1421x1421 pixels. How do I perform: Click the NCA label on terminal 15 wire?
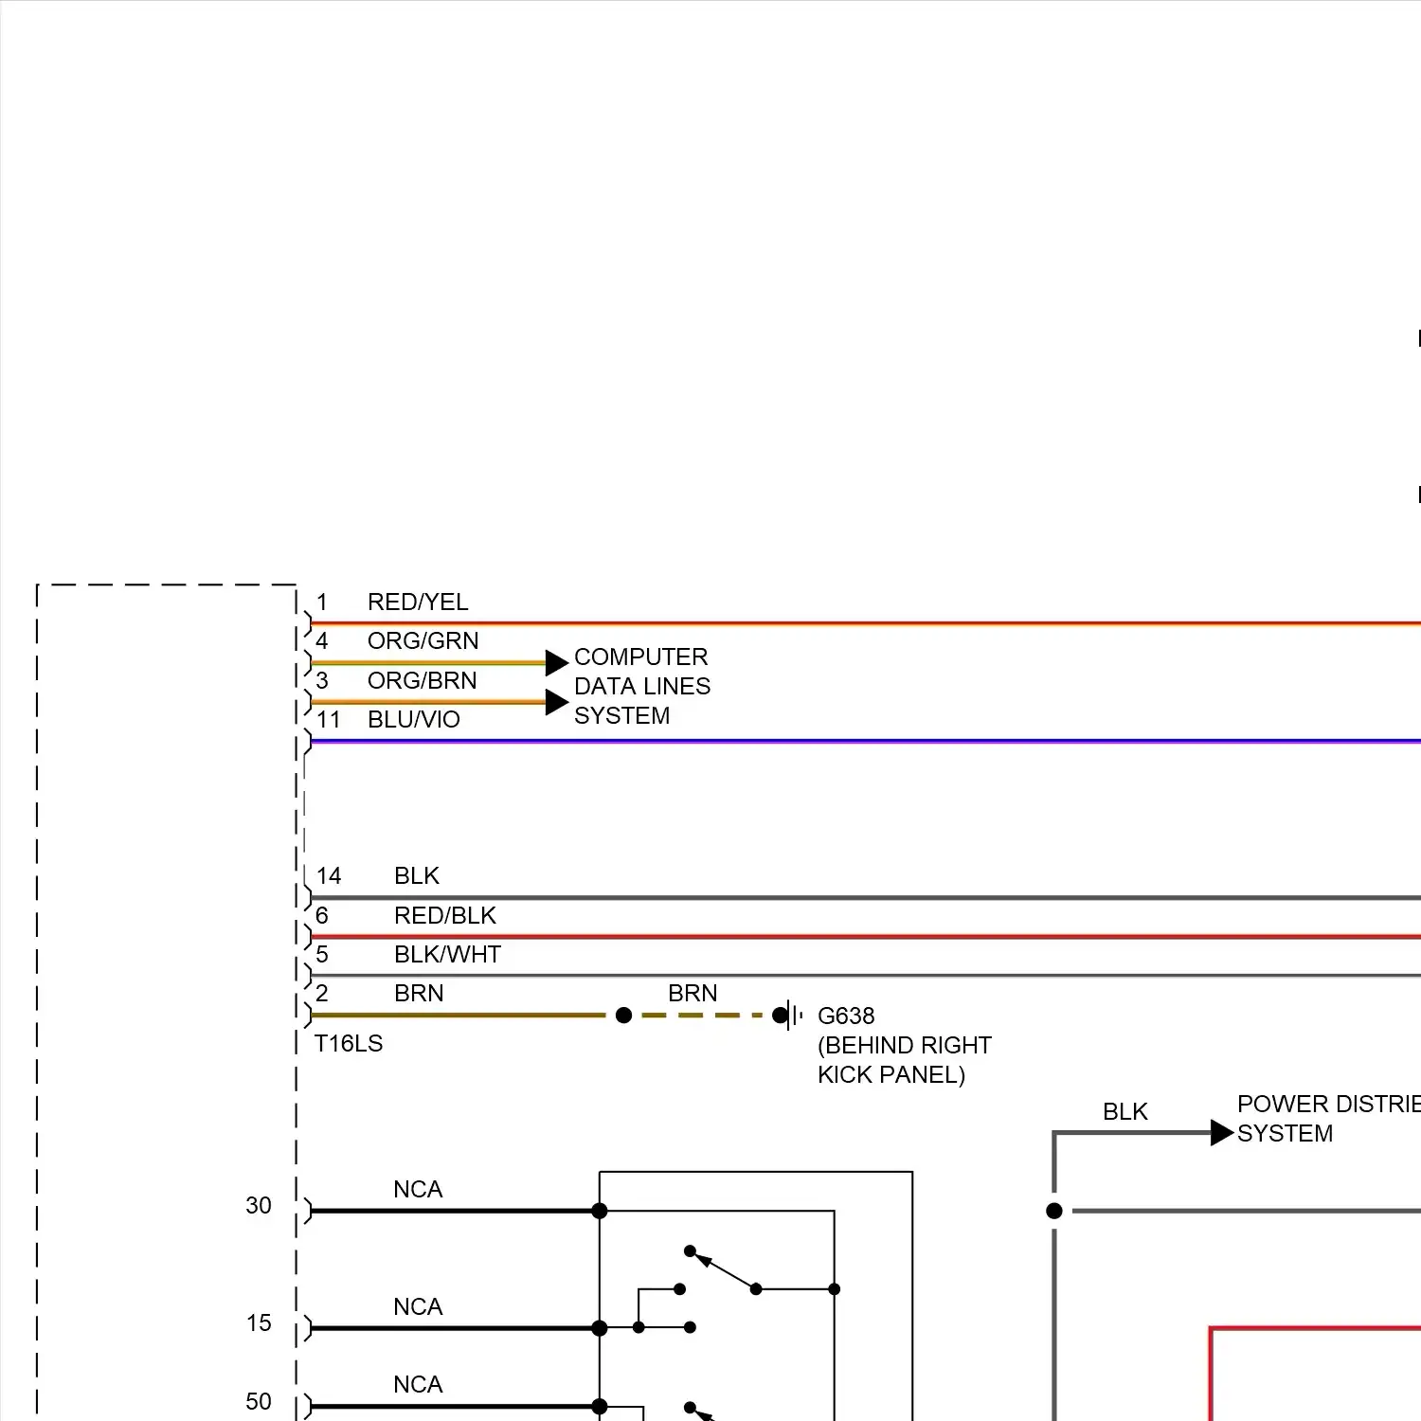pyautogui.click(x=418, y=1307)
